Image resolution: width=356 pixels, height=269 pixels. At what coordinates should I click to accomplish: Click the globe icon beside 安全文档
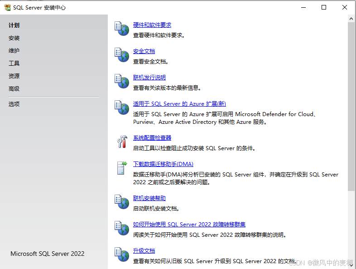coord(122,55)
